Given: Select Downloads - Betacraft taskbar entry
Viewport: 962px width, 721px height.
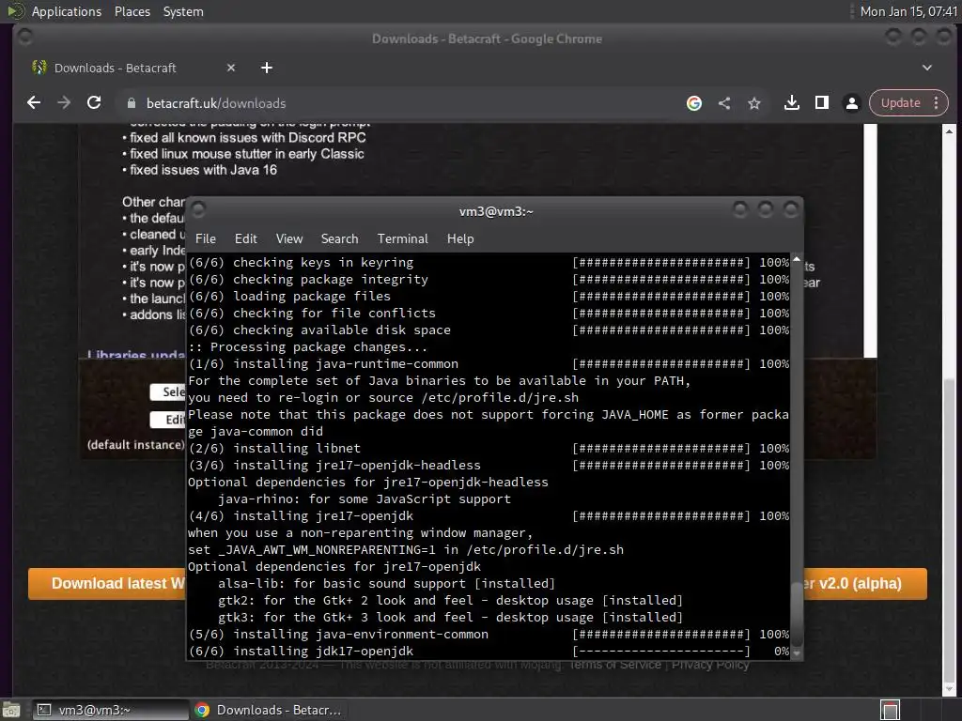Looking at the screenshot, I should 268,710.
